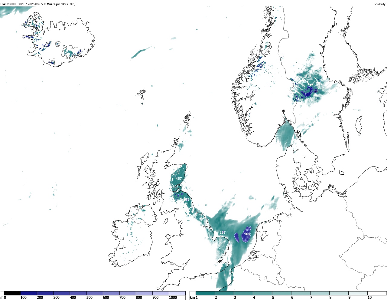Click the 900–1000 m lavender swatch
The width and height of the screenshot is (387, 300).
[161, 293]
